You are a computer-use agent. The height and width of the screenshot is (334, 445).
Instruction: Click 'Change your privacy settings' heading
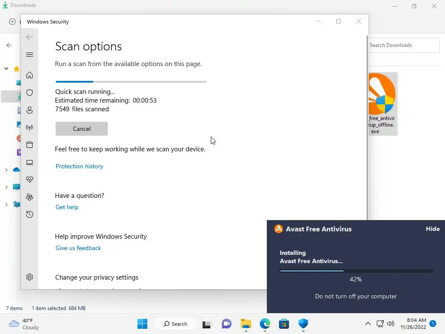(97, 277)
